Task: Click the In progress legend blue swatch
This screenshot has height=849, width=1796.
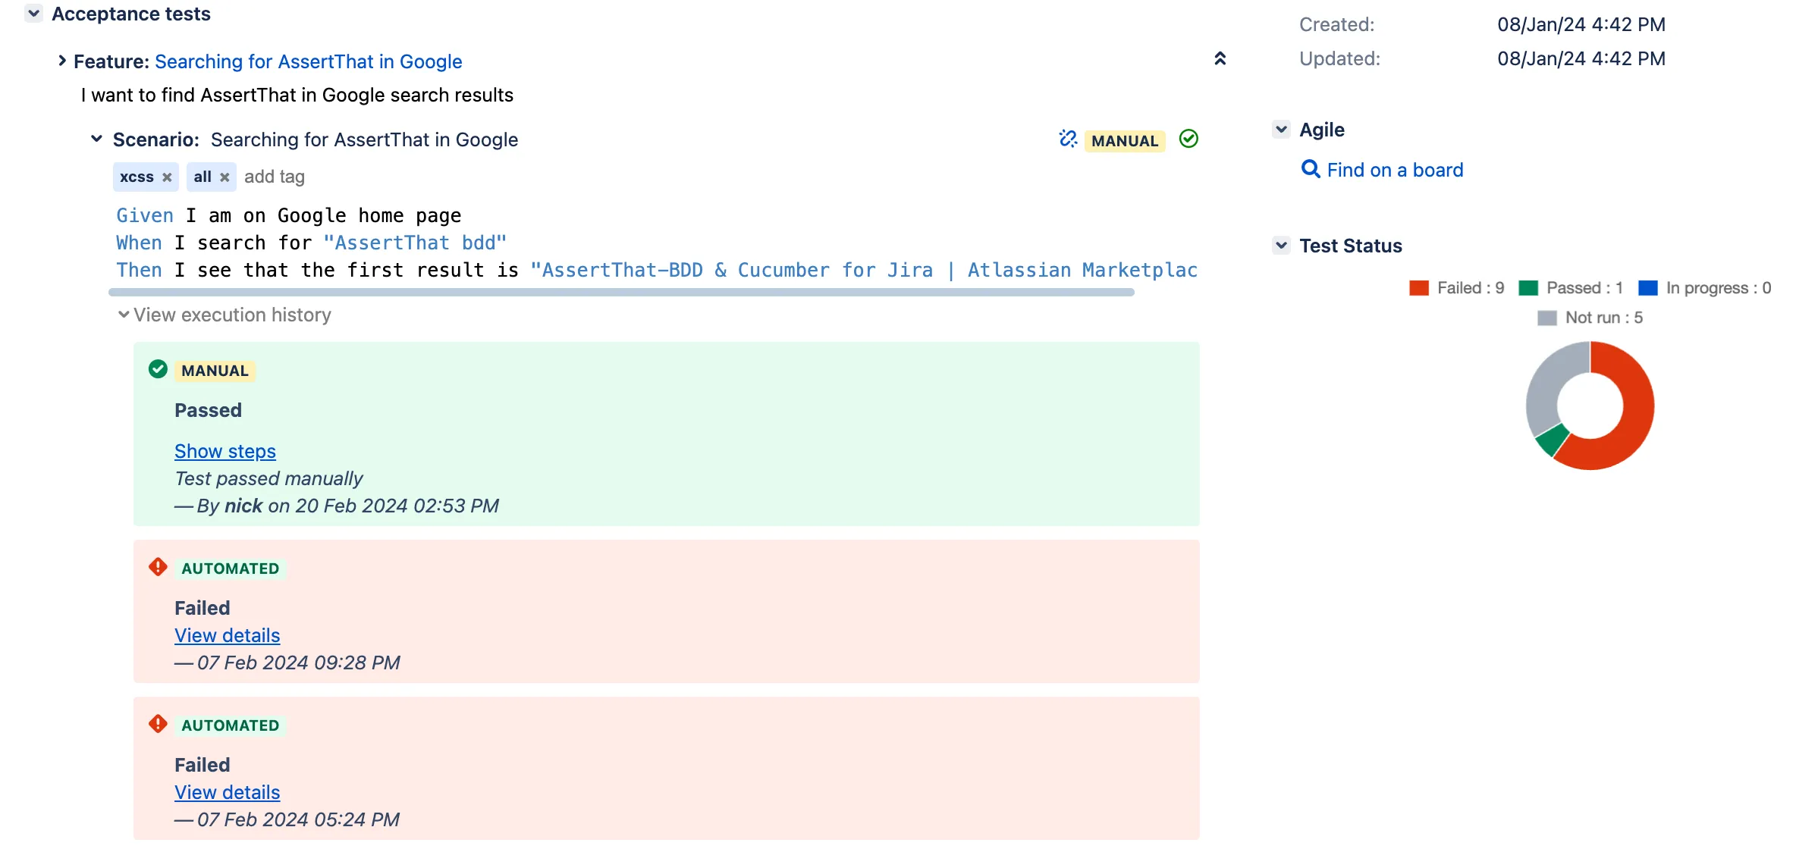Action: 1647,288
